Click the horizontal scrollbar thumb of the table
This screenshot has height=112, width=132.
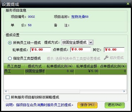click(44, 91)
